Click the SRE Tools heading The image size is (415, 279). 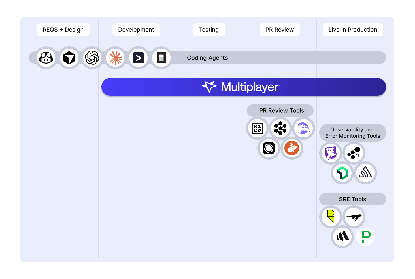click(x=353, y=199)
